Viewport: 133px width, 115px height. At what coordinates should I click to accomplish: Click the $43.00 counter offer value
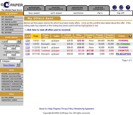pyautogui.click(x=90, y=54)
